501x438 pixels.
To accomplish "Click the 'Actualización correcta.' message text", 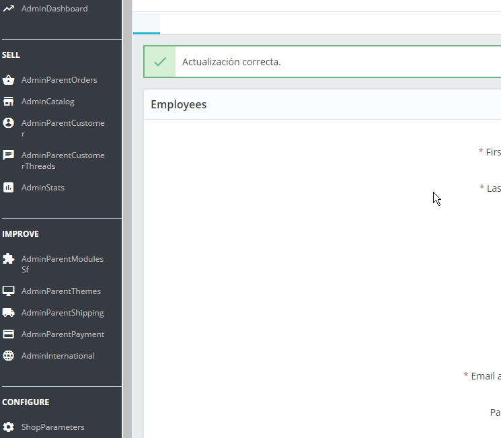I will (x=231, y=62).
